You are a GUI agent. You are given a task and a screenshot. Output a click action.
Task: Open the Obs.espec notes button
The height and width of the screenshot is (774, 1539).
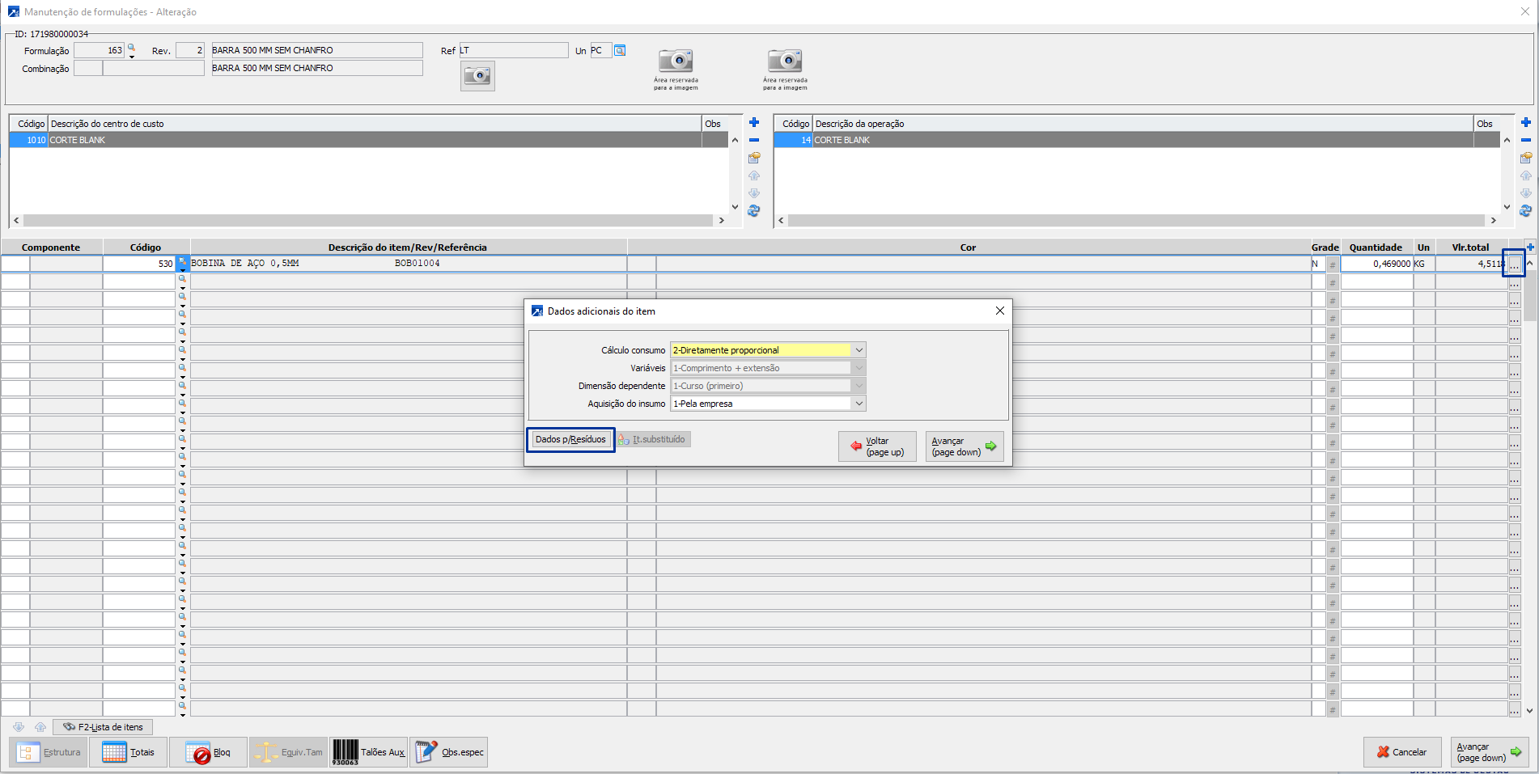(x=448, y=752)
